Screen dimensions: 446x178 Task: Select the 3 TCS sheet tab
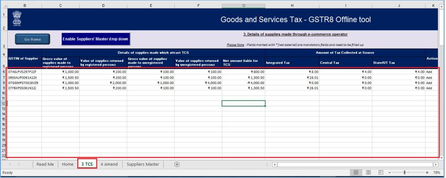(x=87, y=164)
